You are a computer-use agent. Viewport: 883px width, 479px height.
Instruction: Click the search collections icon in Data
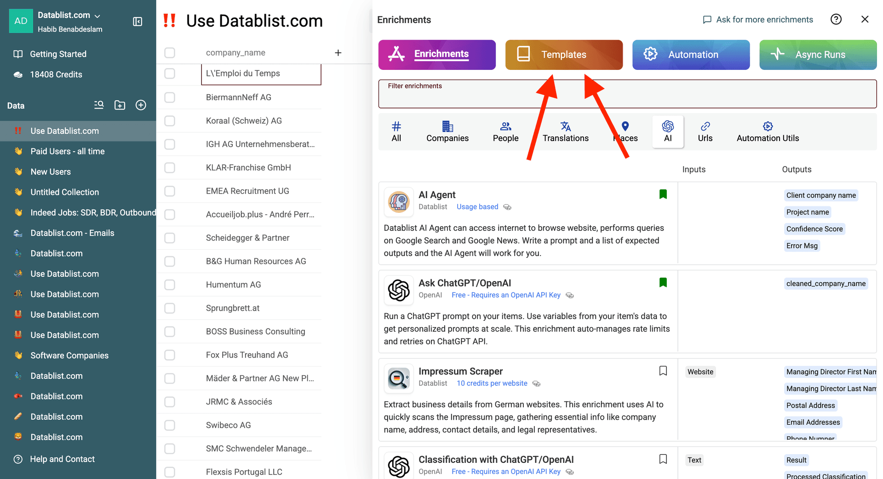tap(99, 105)
